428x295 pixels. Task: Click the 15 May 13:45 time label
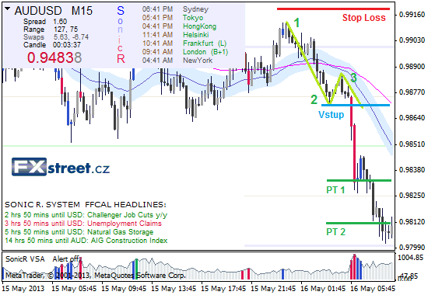click(174, 289)
